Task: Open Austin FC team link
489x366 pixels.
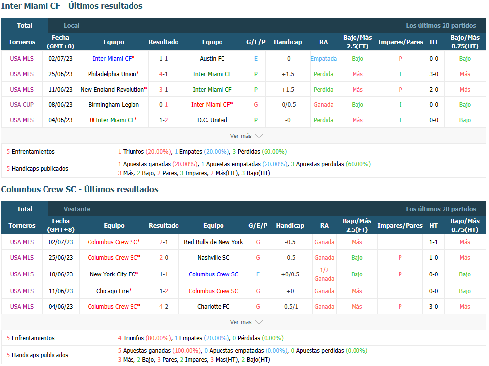Action: pyautogui.click(x=213, y=59)
